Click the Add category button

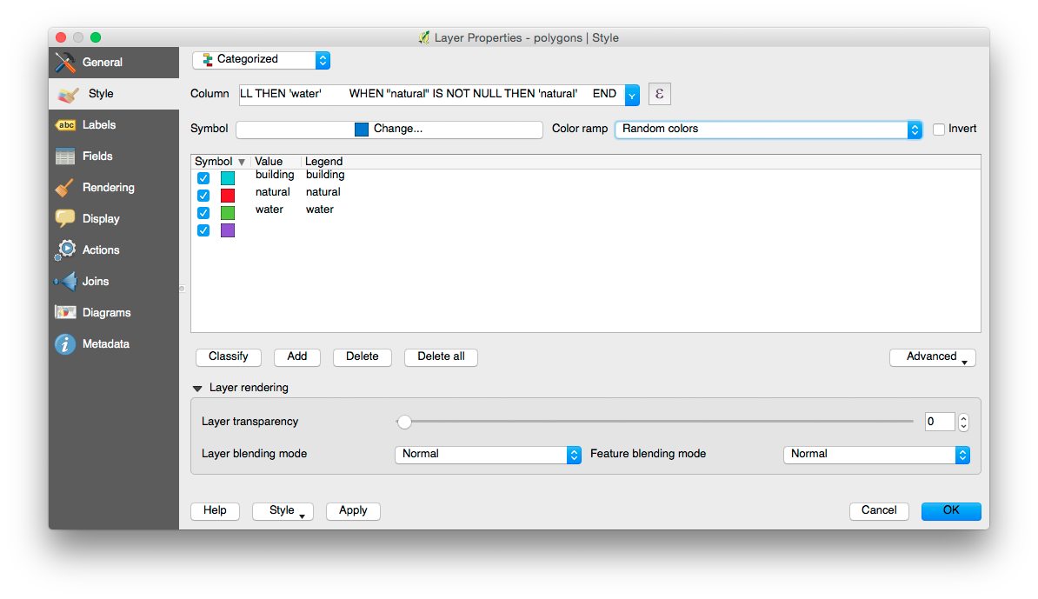tap(297, 356)
